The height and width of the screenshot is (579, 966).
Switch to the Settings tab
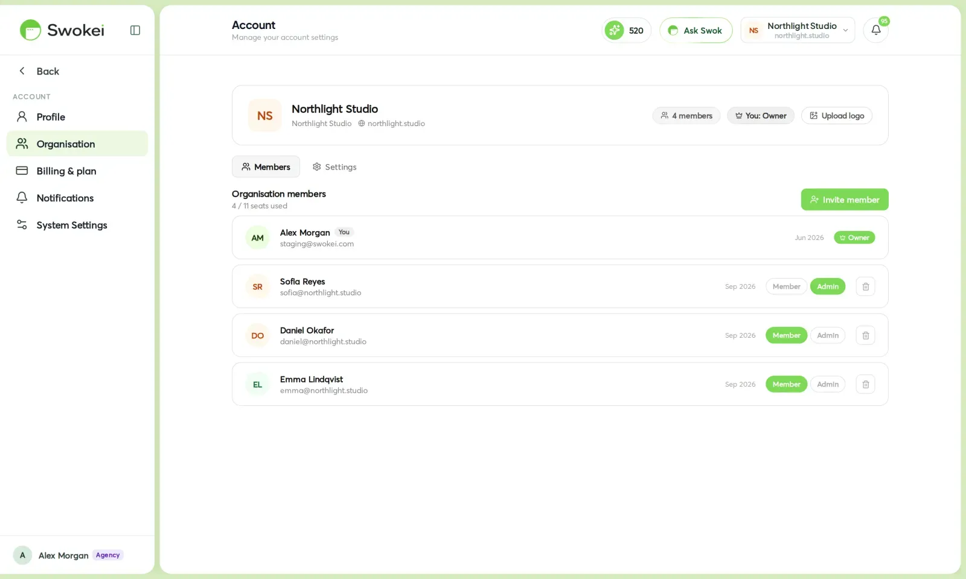pyautogui.click(x=334, y=167)
